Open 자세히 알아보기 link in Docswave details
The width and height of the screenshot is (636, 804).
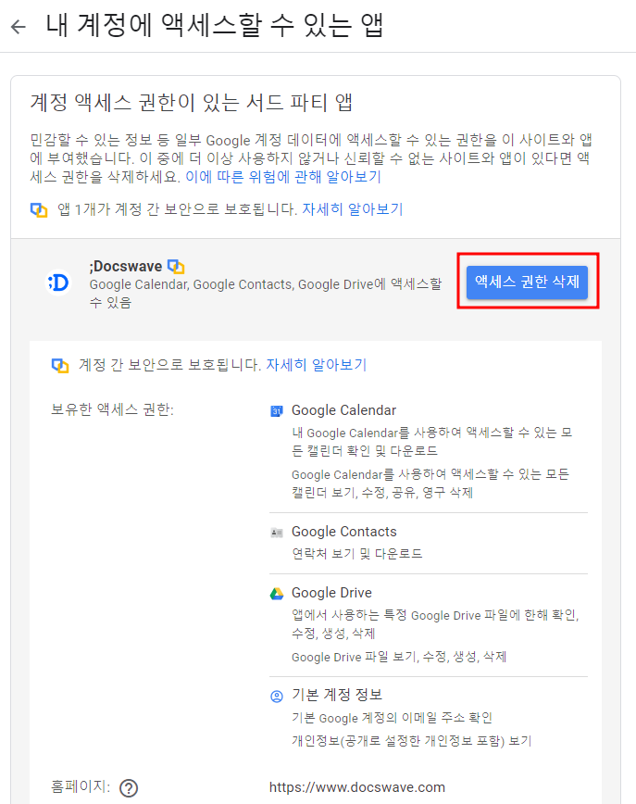tap(317, 365)
